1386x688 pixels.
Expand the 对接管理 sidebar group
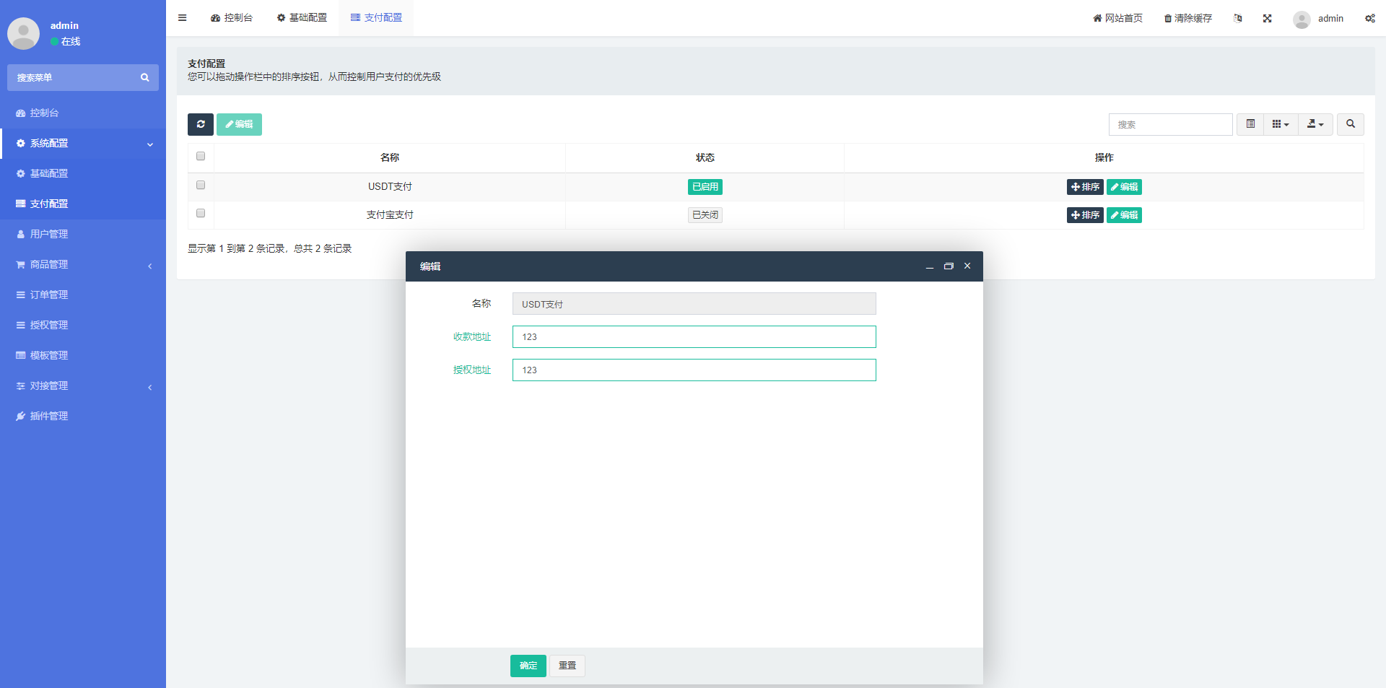[83, 386]
